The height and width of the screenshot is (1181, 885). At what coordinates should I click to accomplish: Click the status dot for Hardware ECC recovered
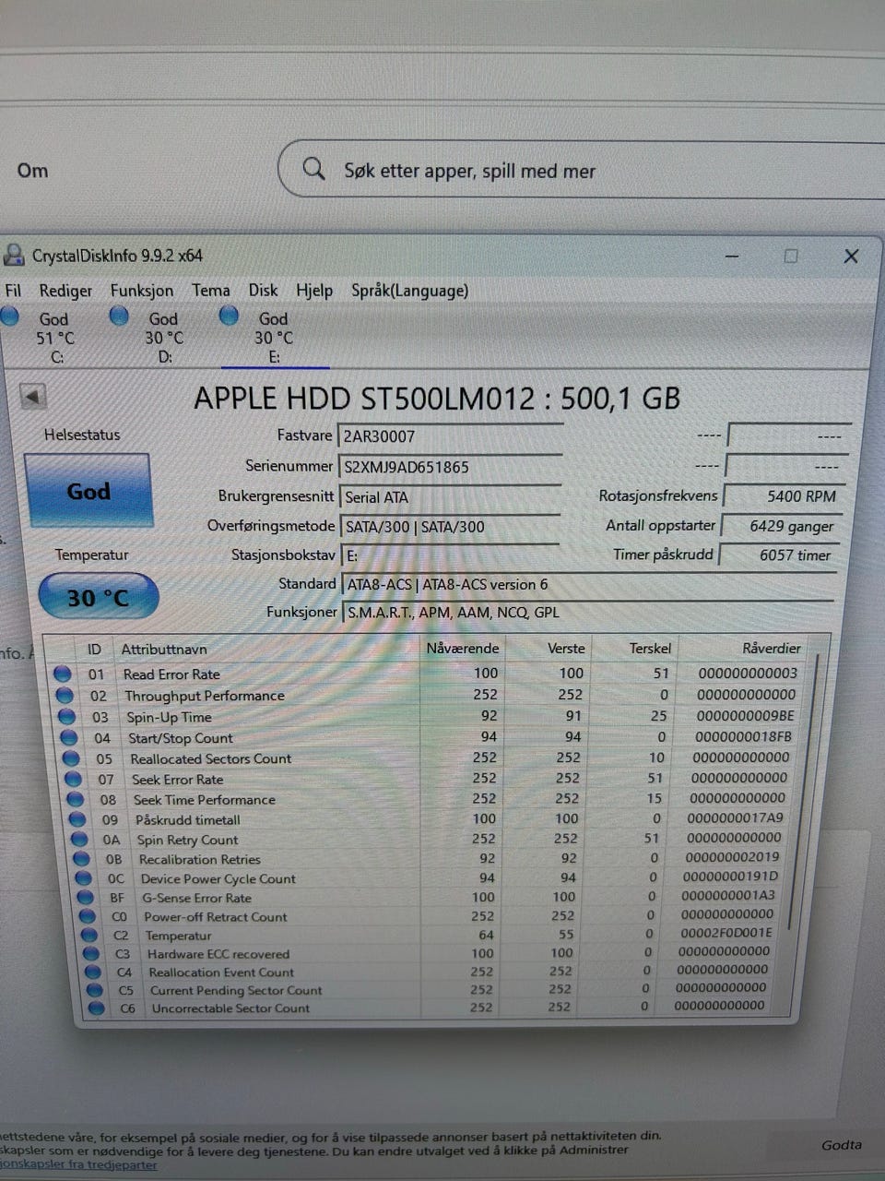coord(91,954)
